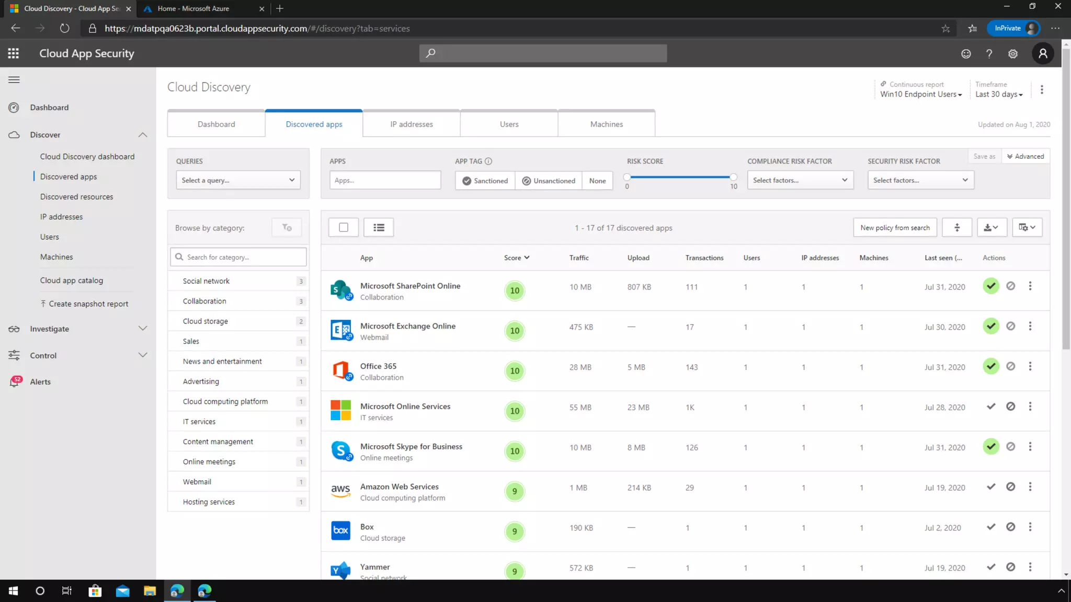Viewport: 1071px width, 602px height.
Task: Click sanction checkmark for Box app
Action: [991, 527]
